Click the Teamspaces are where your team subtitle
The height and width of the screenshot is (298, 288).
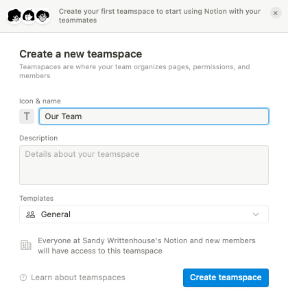(x=134, y=71)
